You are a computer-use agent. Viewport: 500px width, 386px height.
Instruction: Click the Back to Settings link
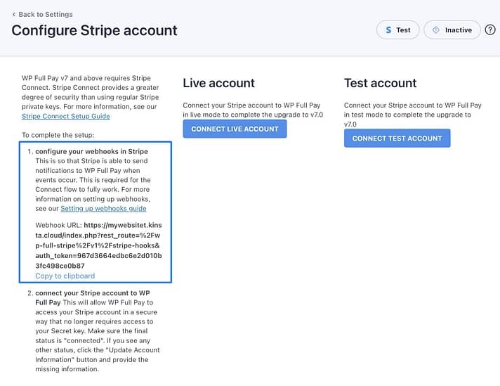click(x=45, y=14)
